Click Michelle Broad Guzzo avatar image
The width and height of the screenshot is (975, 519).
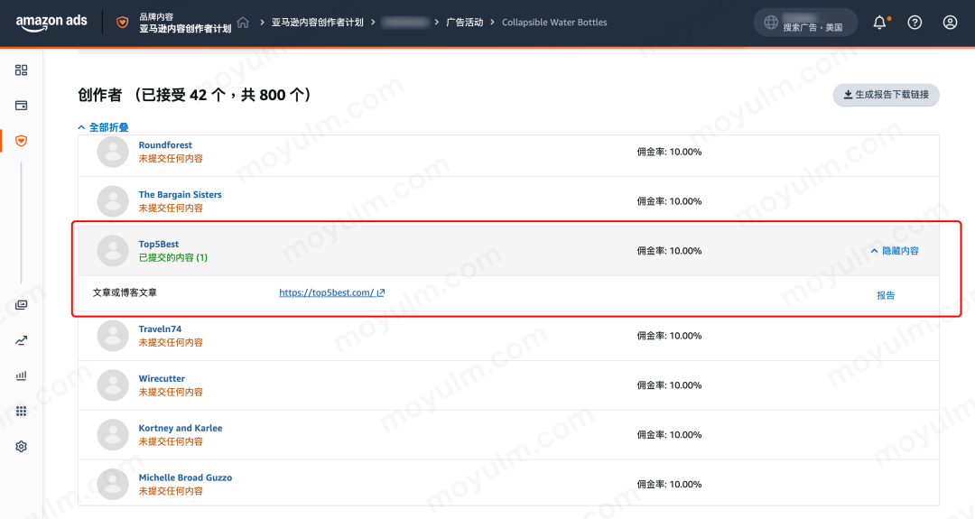pos(113,485)
